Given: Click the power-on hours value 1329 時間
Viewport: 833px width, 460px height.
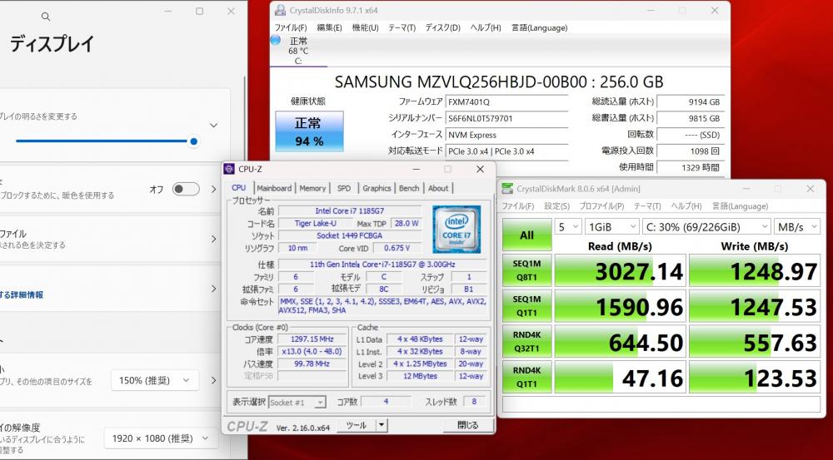Looking at the screenshot, I should coord(690,167).
